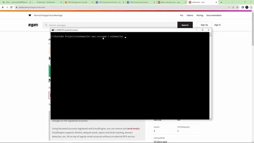The width and height of the screenshot is (254, 143).
Task: Close the Gmail Inbox tab
Action: [30, 2]
